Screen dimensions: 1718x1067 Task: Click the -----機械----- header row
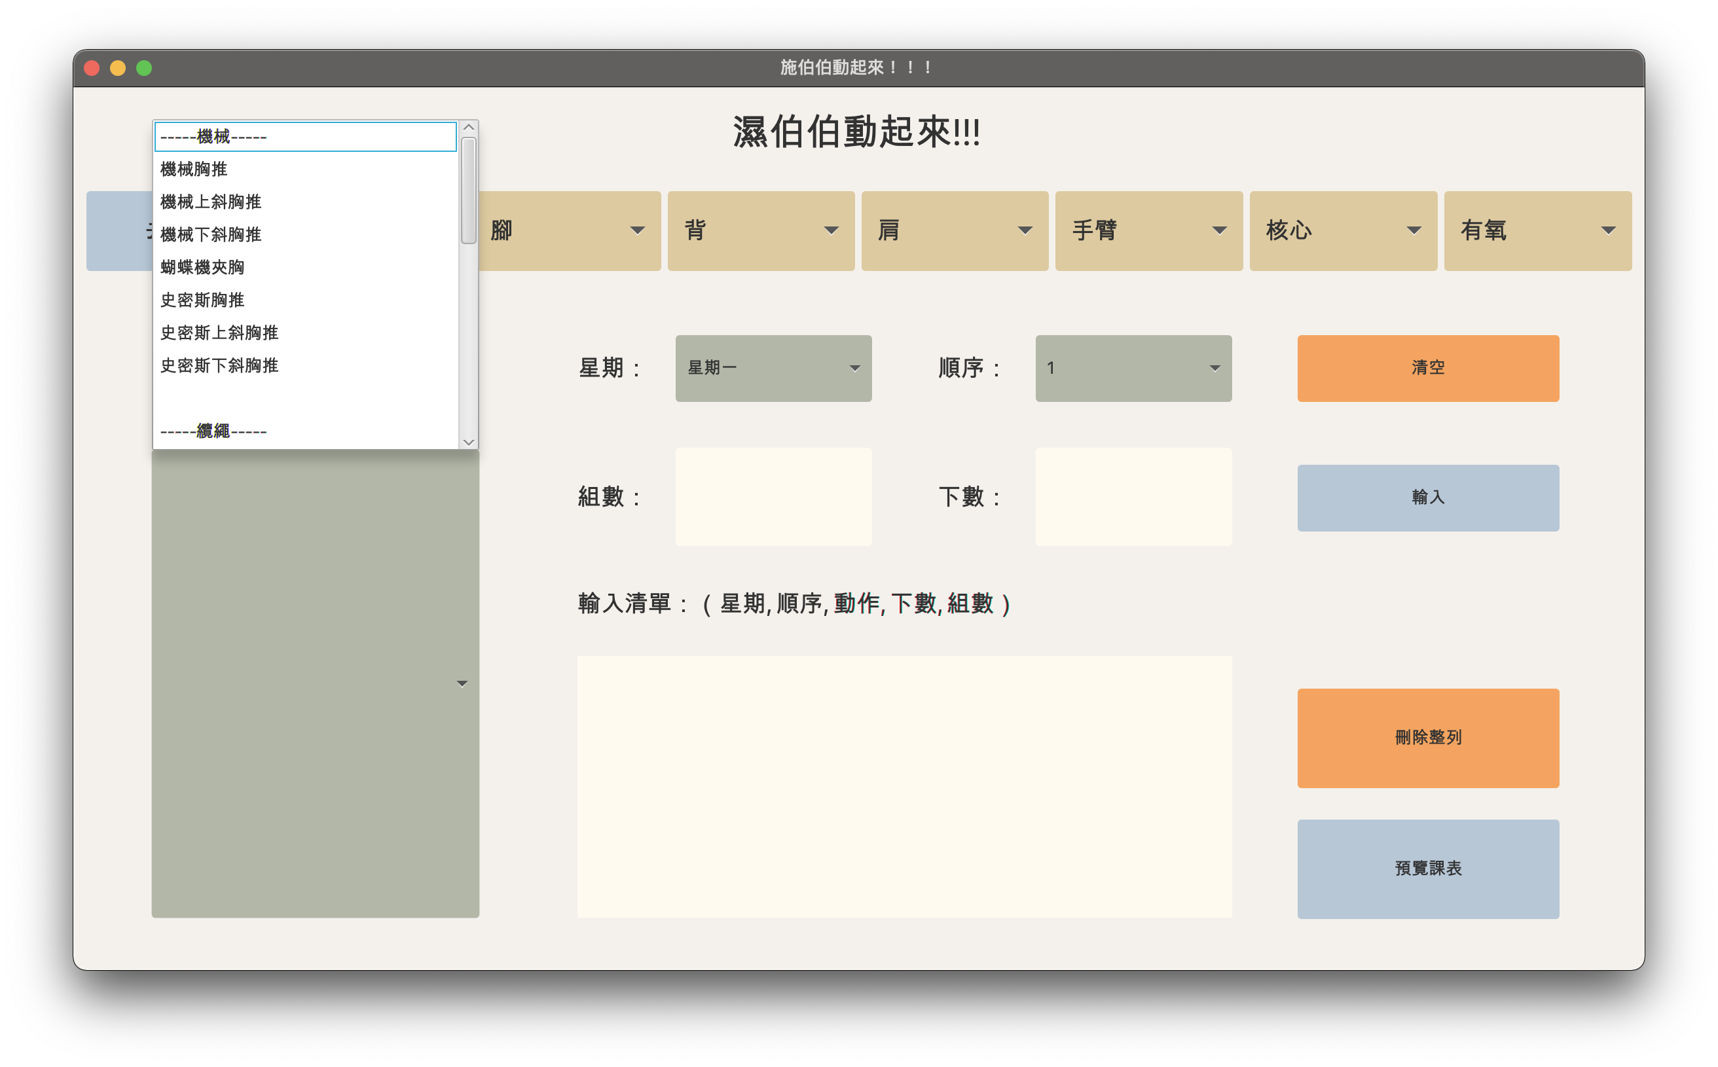306,137
